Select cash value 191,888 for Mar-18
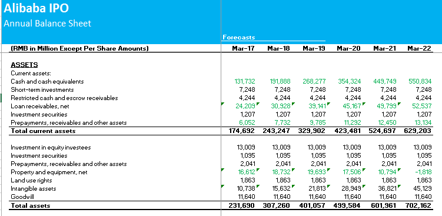 [280, 81]
